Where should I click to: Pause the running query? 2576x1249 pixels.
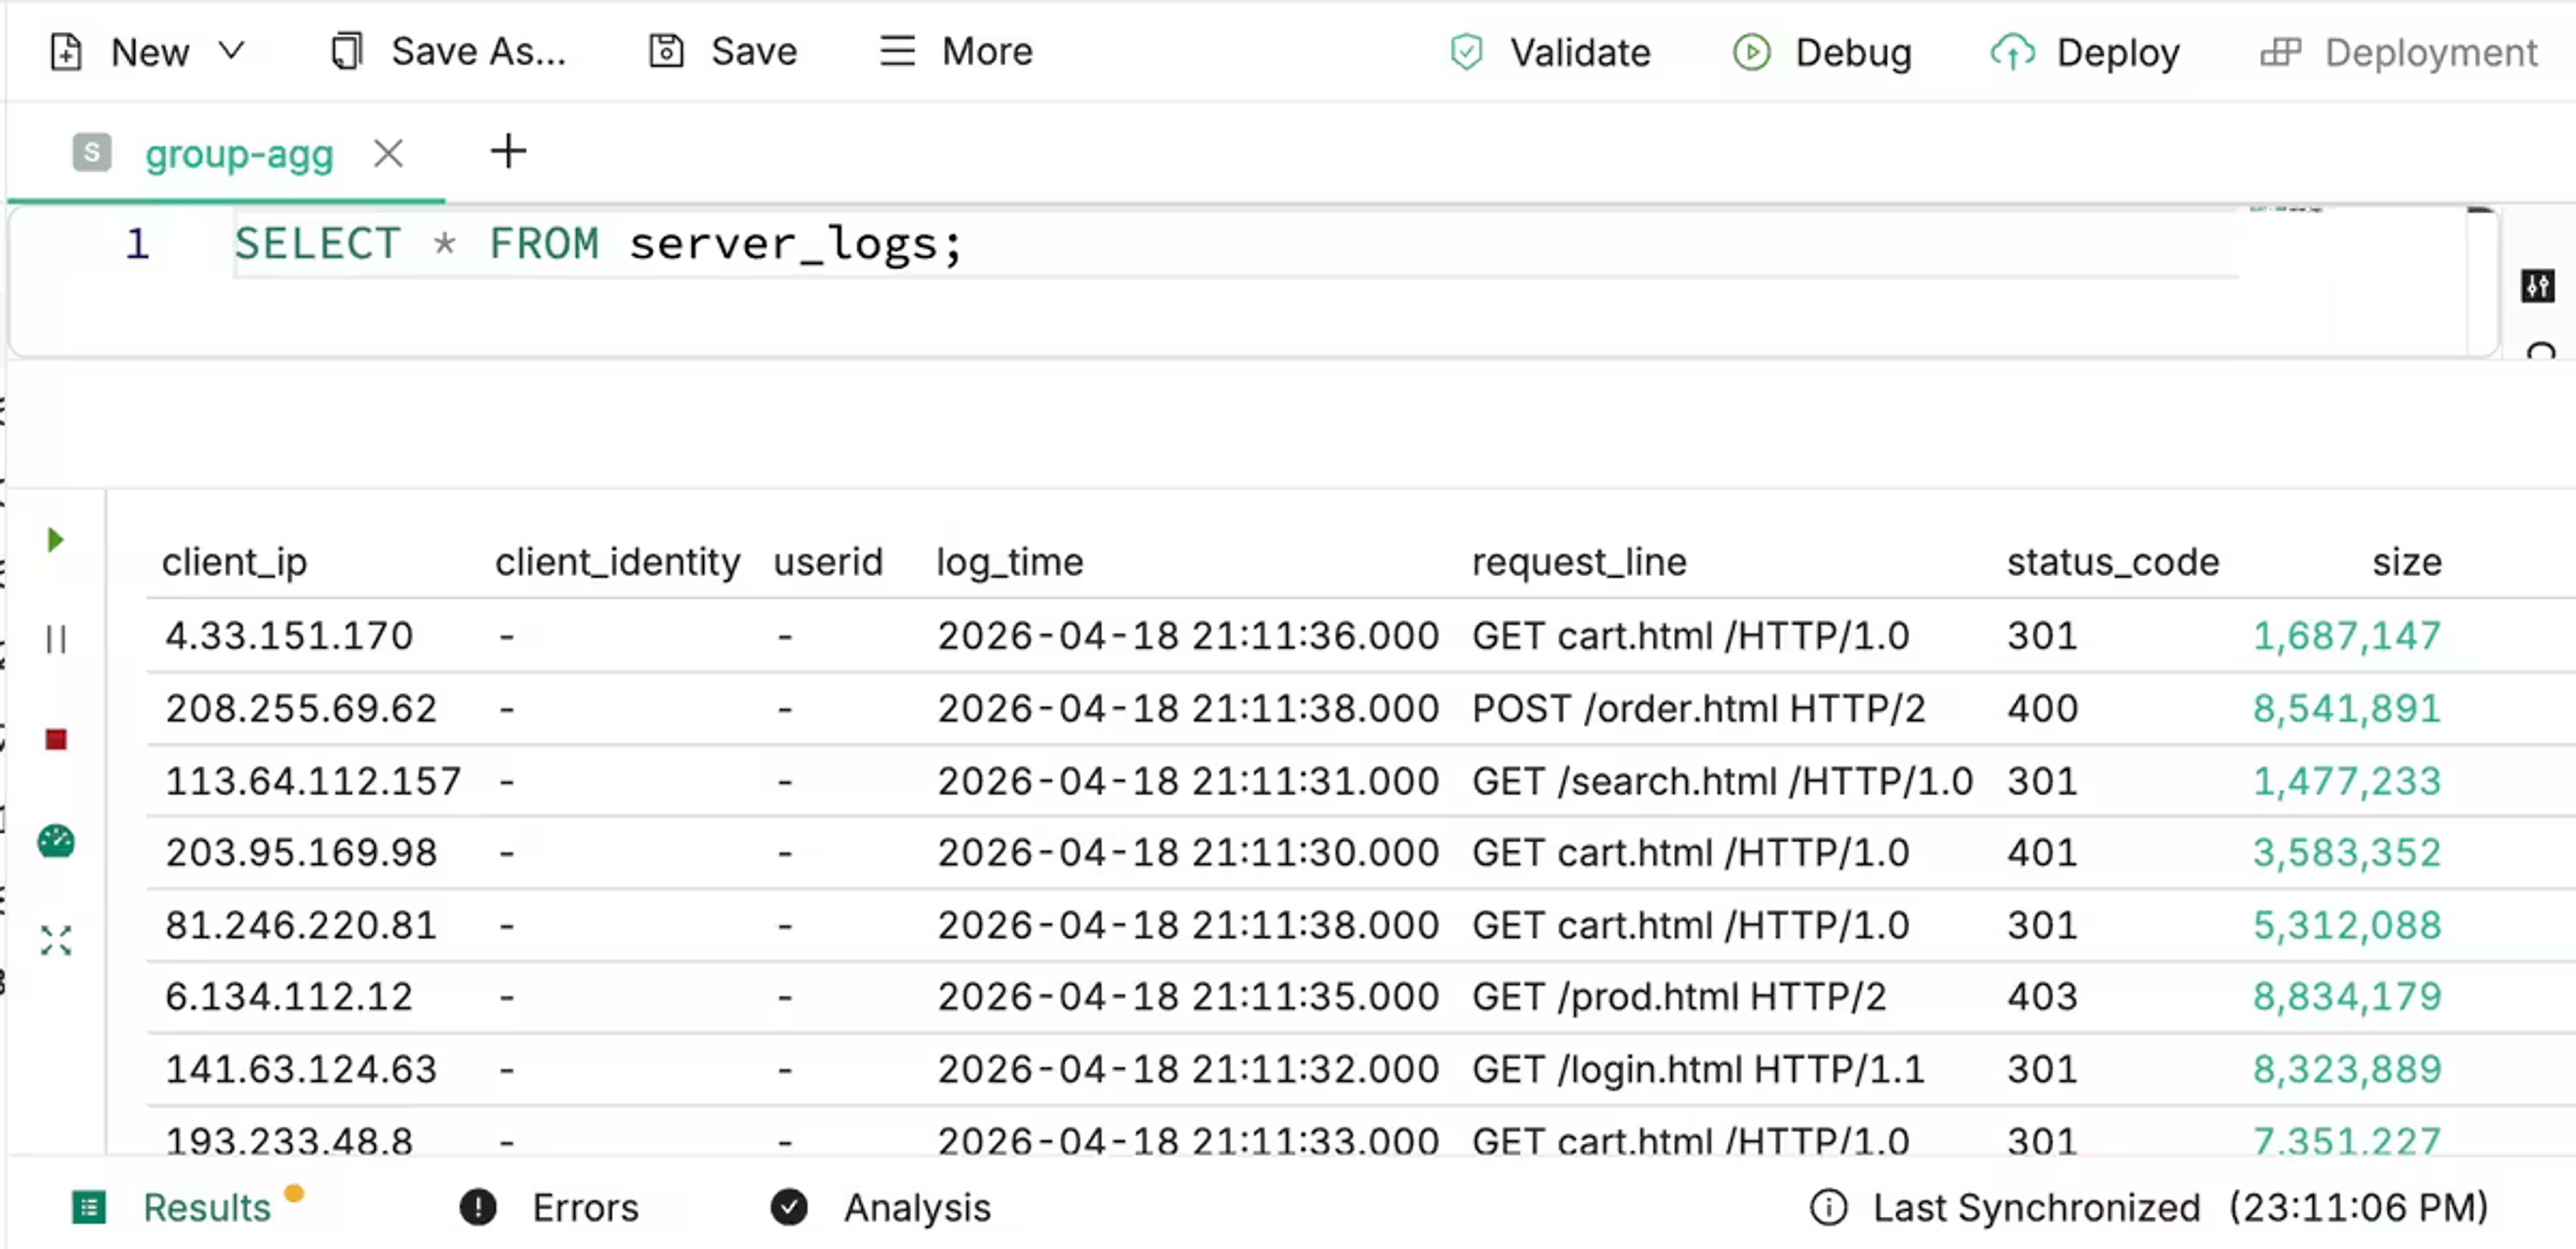click(x=56, y=638)
